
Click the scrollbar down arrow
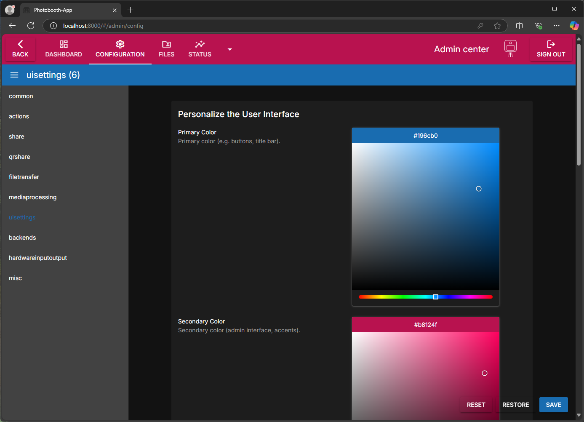579,415
